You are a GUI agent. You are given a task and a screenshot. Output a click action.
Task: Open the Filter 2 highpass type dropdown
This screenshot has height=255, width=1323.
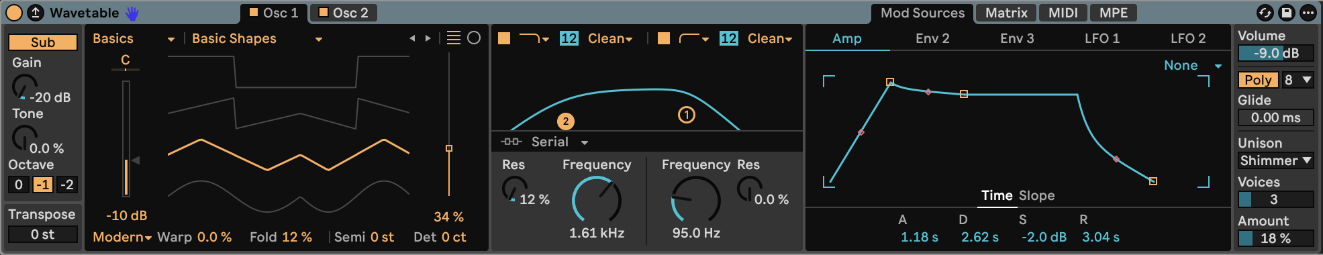[694, 38]
